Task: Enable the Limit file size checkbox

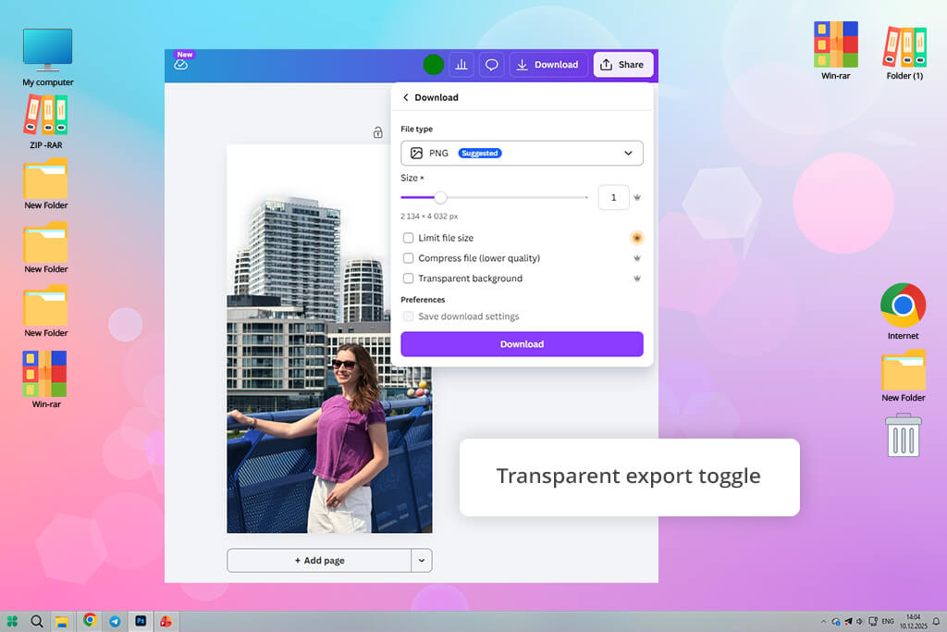Action: click(408, 238)
